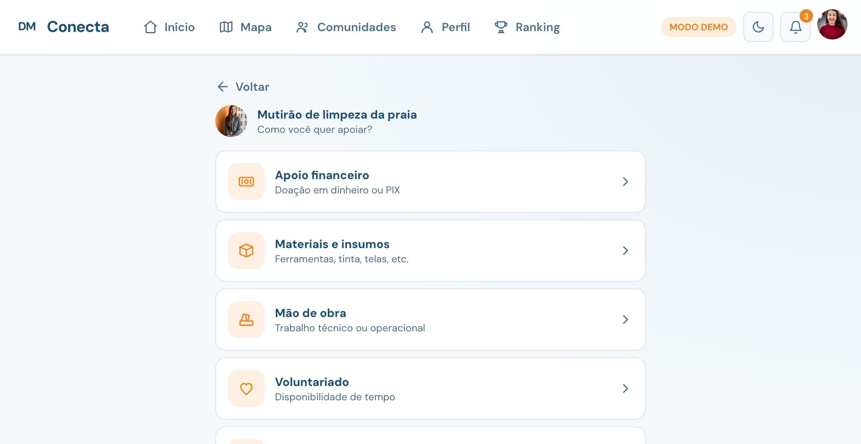Screen dimensions: 861x444
Task: Toggle dark mode with moon icon
Action: tap(758, 27)
